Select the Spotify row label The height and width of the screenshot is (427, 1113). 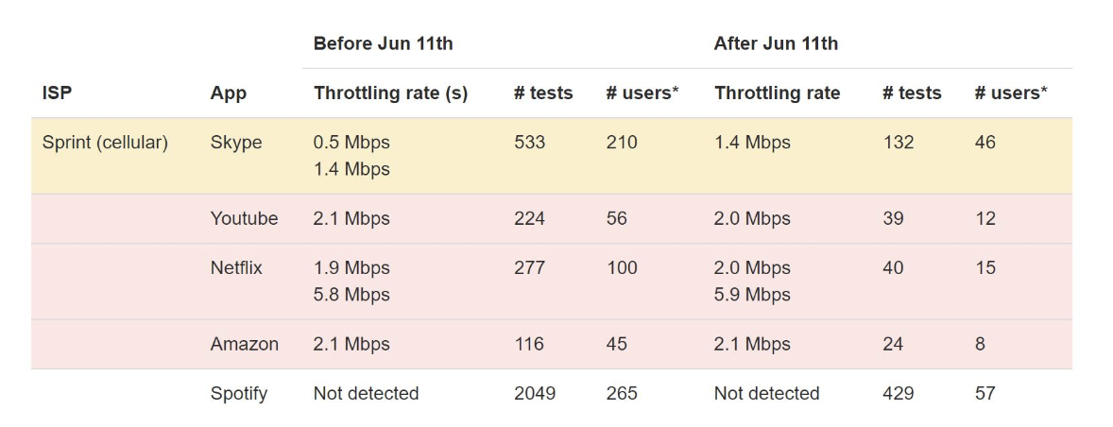(x=238, y=394)
